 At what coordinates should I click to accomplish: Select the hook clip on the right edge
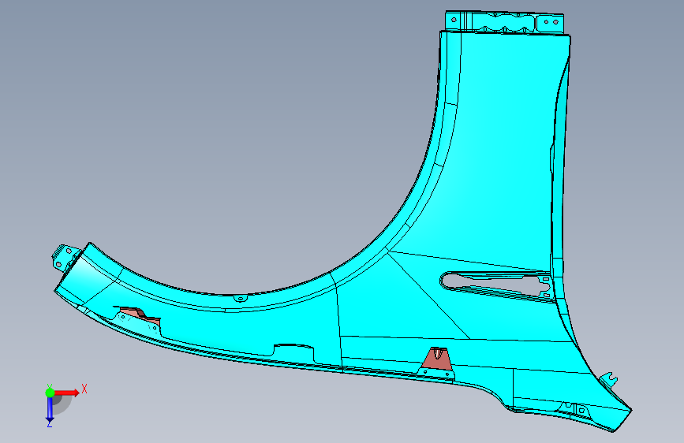(x=609, y=379)
